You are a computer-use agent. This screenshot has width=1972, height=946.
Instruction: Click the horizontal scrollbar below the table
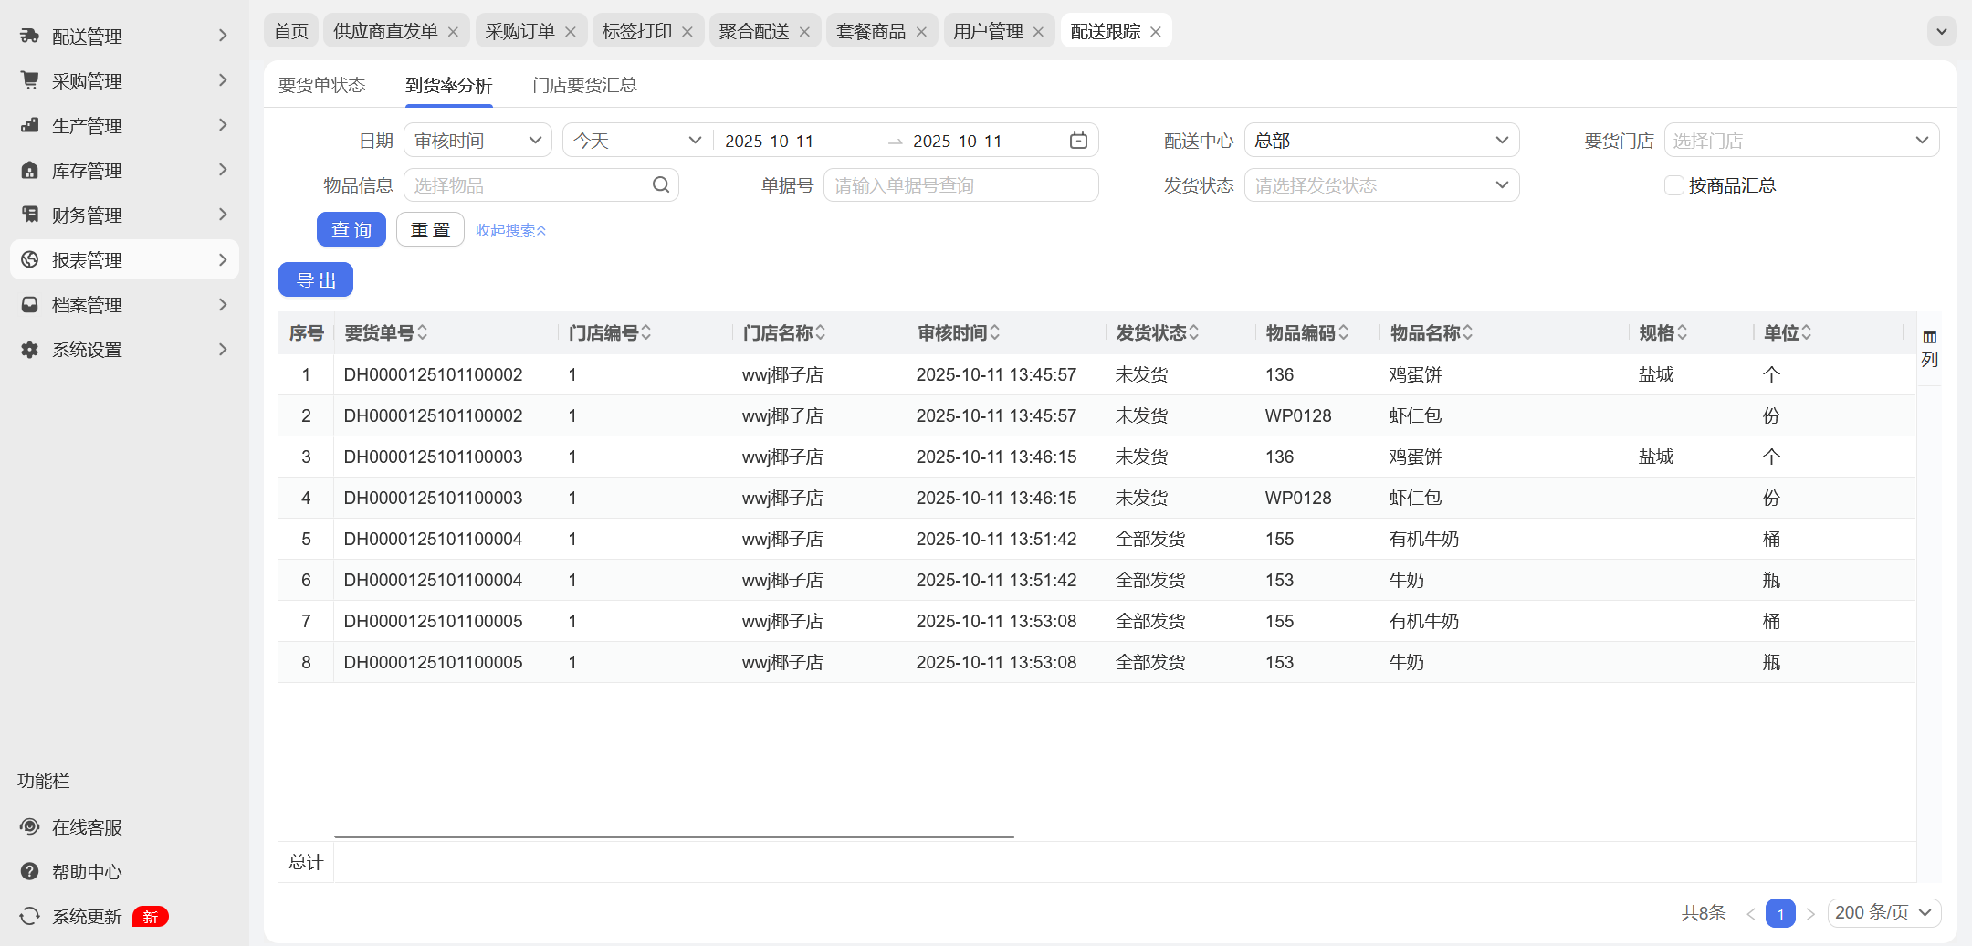[x=674, y=836]
